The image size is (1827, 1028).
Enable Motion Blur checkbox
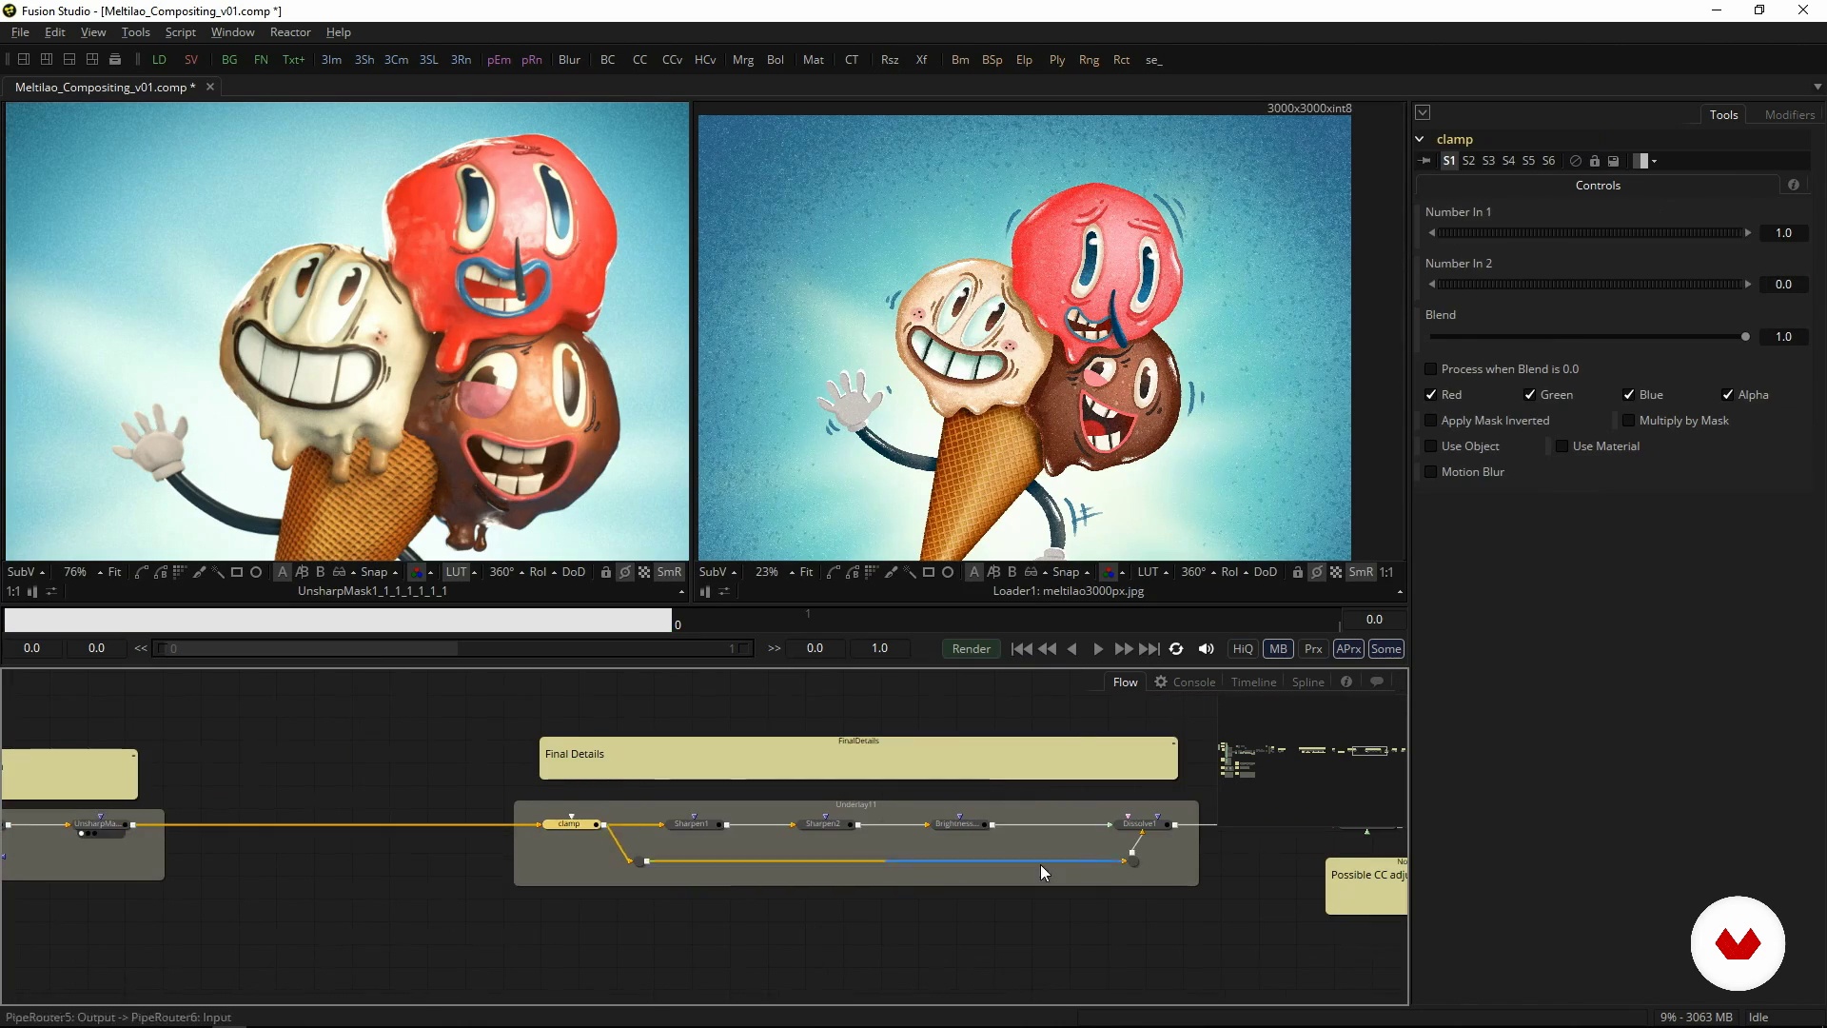[1430, 472]
